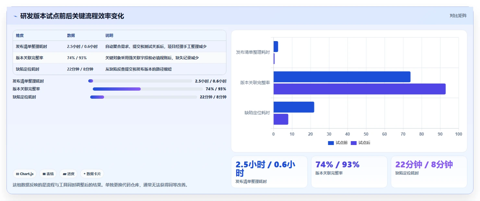Click progress value 74% / 93%
This screenshot has width=480, height=201.
tap(216, 89)
